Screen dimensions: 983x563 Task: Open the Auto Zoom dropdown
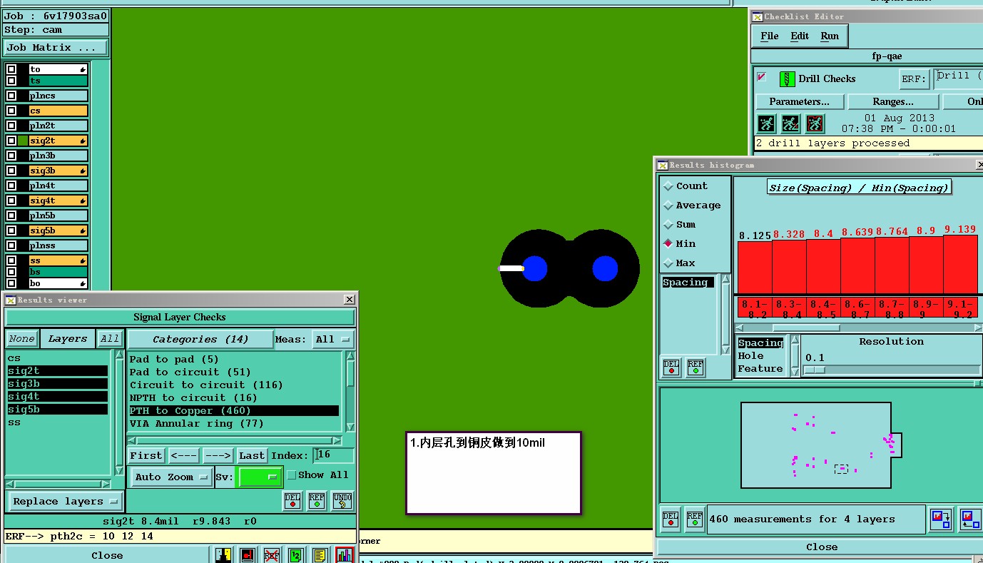171,477
